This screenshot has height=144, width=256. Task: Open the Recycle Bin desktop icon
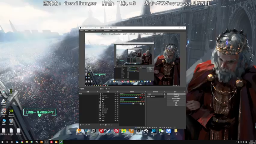[11, 122]
